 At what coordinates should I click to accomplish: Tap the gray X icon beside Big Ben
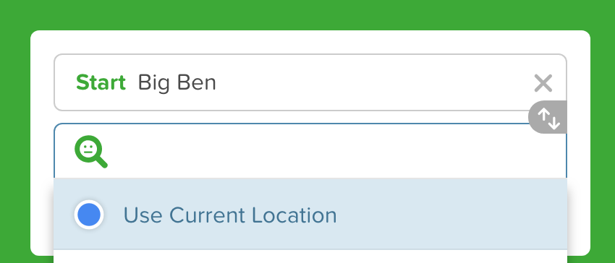click(543, 83)
